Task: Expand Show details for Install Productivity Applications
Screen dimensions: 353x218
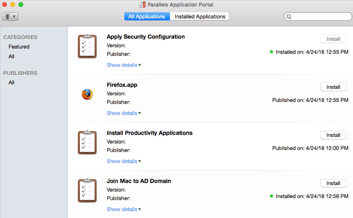Action: tap(124, 161)
